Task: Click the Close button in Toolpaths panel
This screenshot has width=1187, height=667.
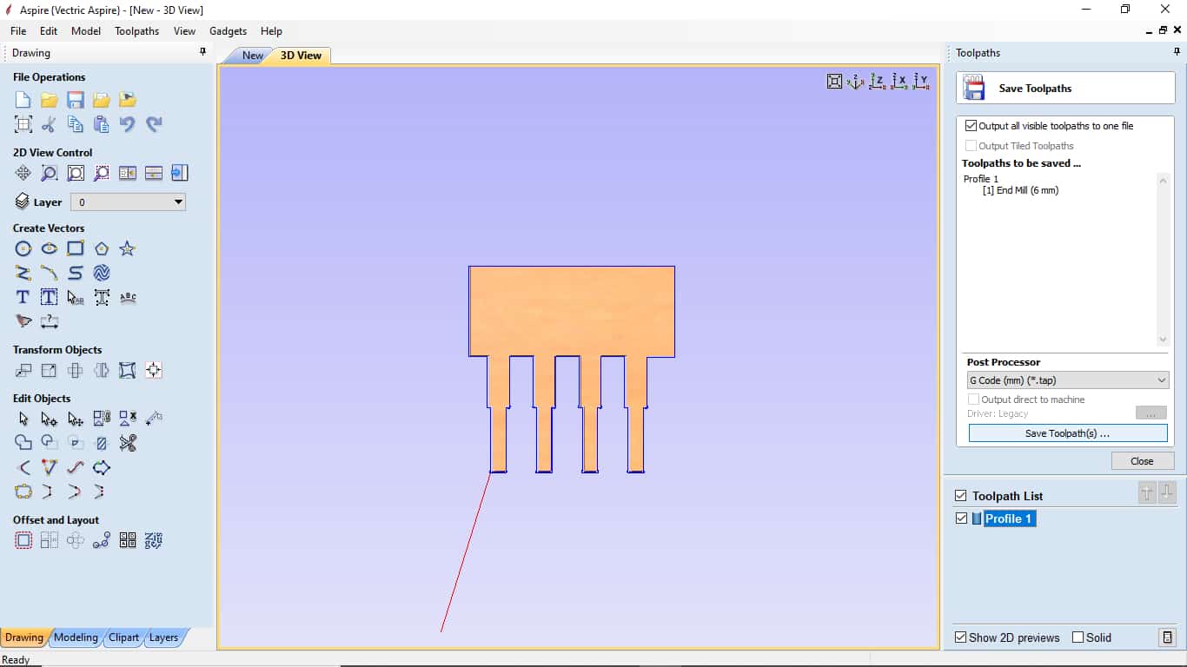Action: tap(1143, 461)
